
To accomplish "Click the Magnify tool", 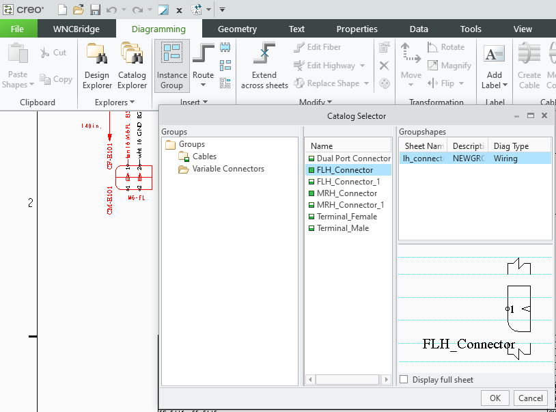I will pos(449,66).
